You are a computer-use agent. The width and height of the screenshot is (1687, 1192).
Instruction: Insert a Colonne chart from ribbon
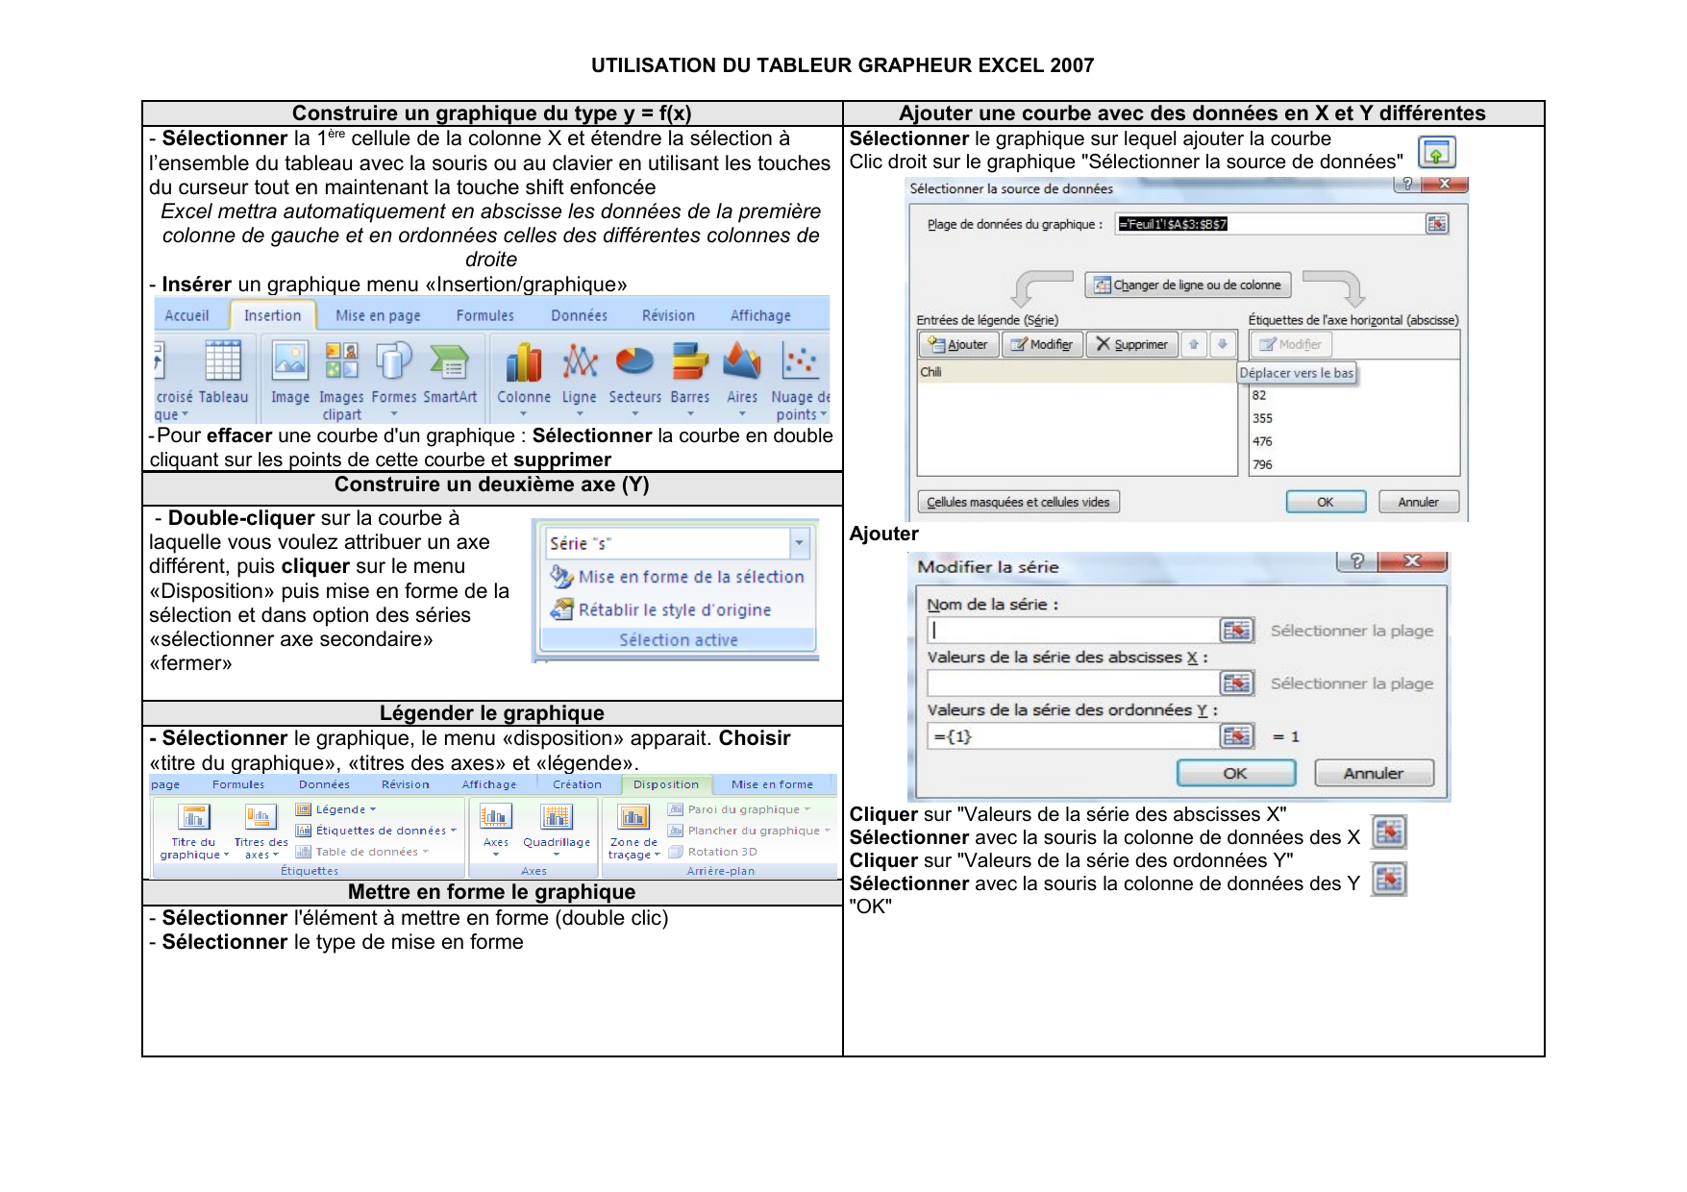[x=524, y=364]
